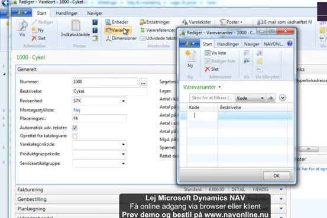Click the Placeringsnr. field containing F4
The width and height of the screenshot is (327, 218).
tap(99, 118)
